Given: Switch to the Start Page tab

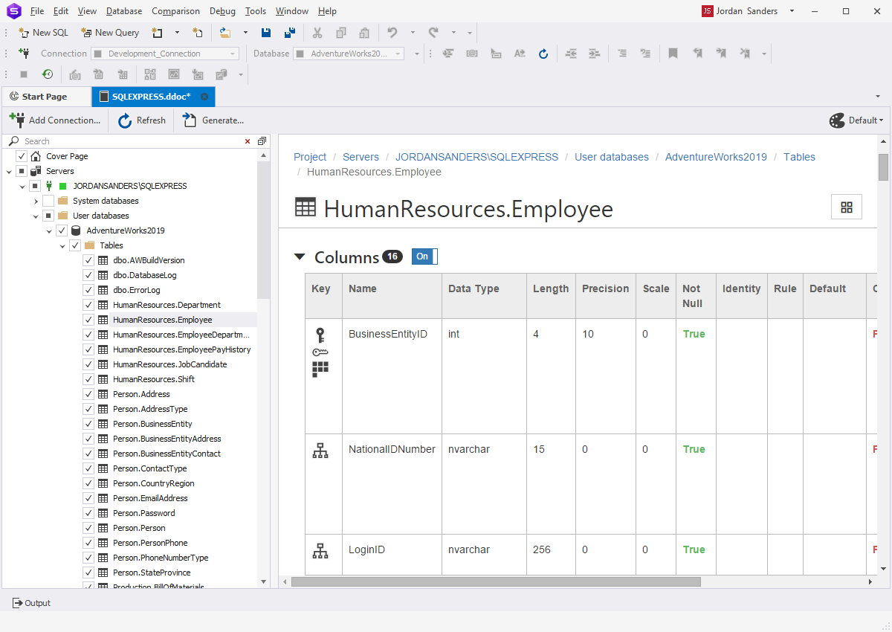Looking at the screenshot, I should 45,97.
